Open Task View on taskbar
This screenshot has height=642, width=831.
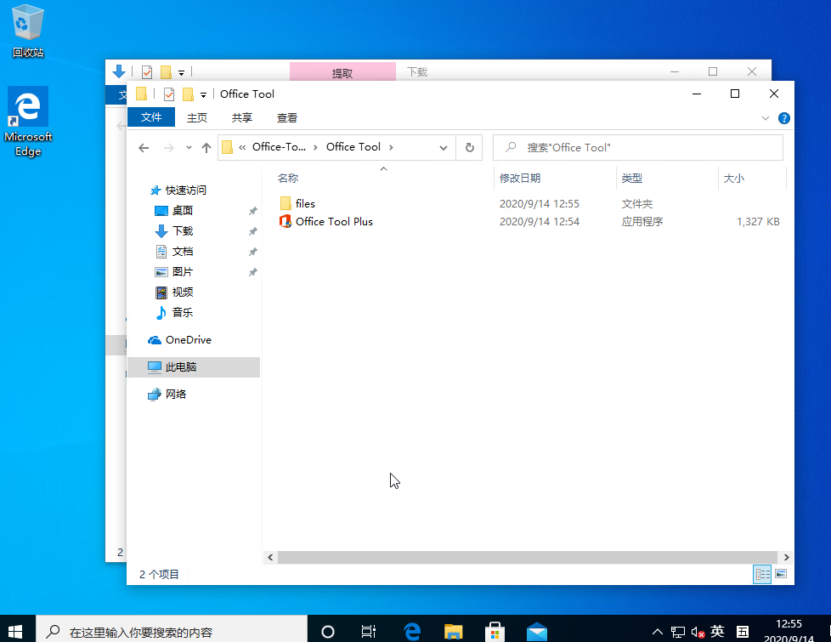pyautogui.click(x=368, y=632)
